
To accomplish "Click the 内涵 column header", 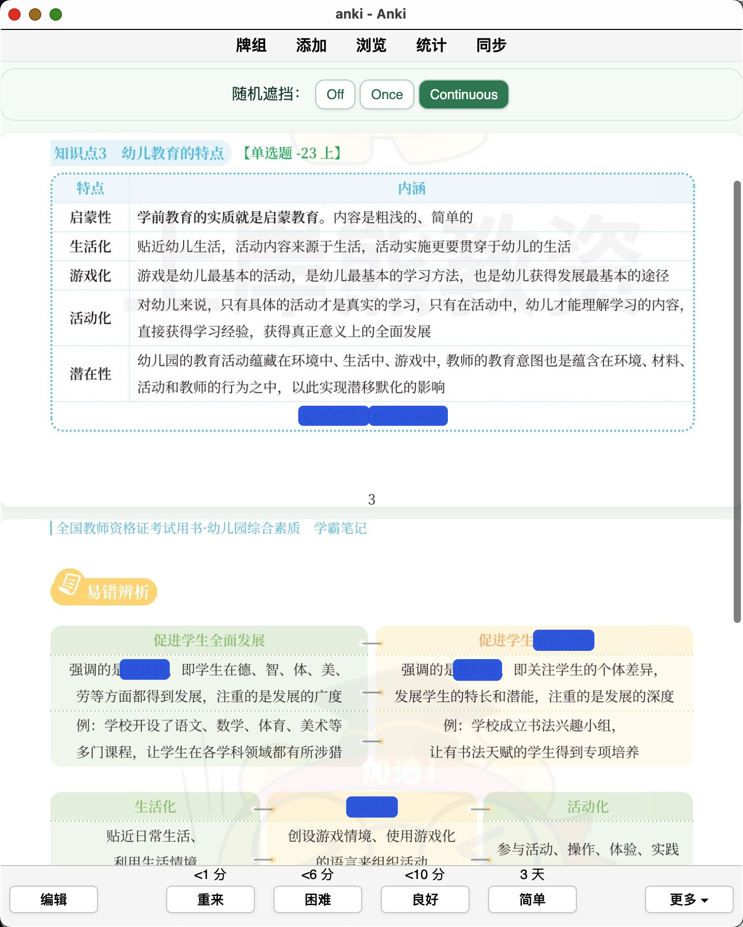I will tap(411, 188).
